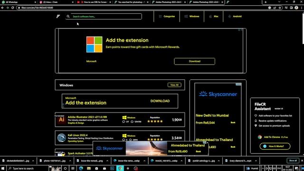Viewport: 304px width, 171px height.
Task: Click the Chrome taskbar icon
Action: point(120,168)
